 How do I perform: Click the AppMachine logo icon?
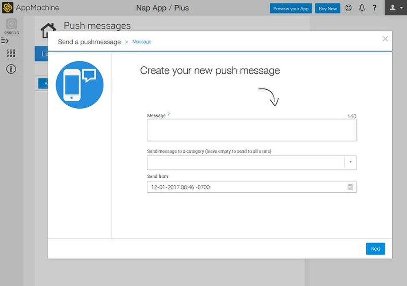click(8, 8)
